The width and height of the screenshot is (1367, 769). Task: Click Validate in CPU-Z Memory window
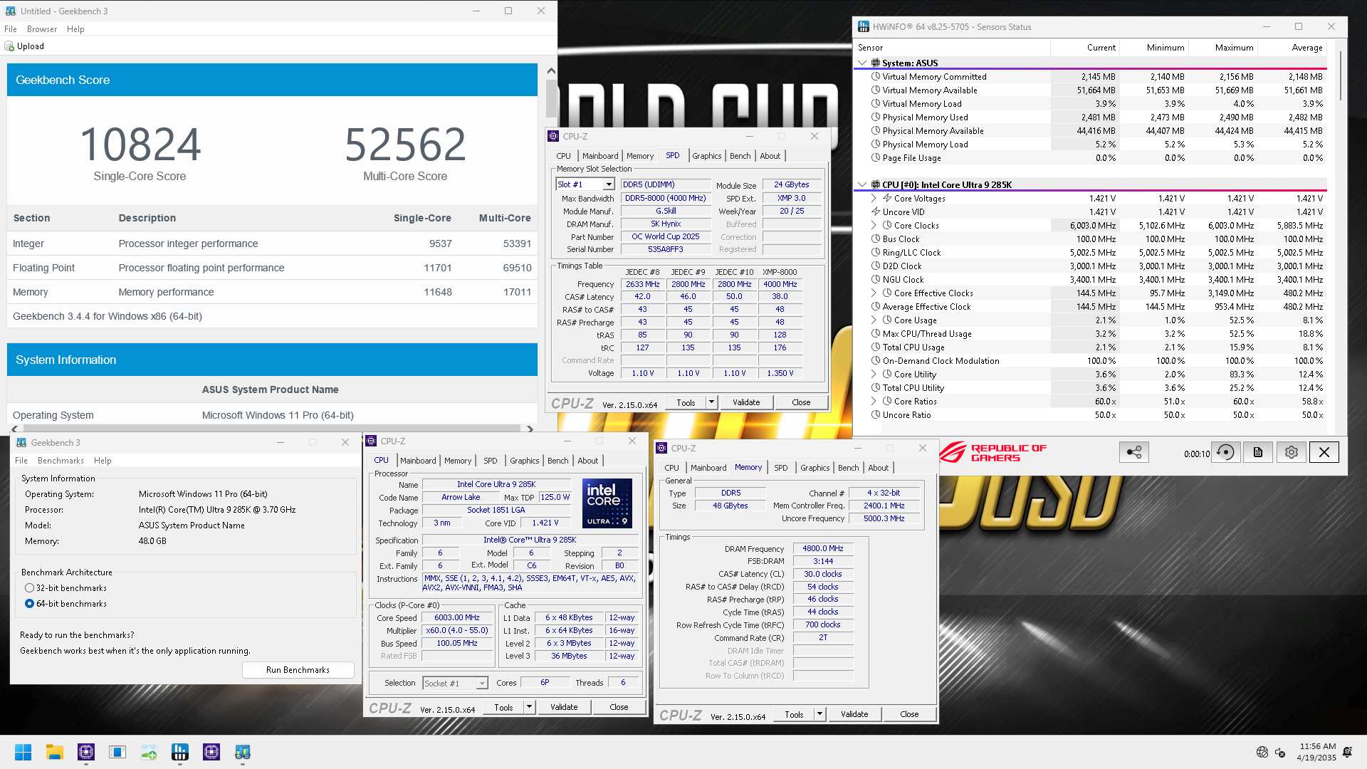pos(854,714)
